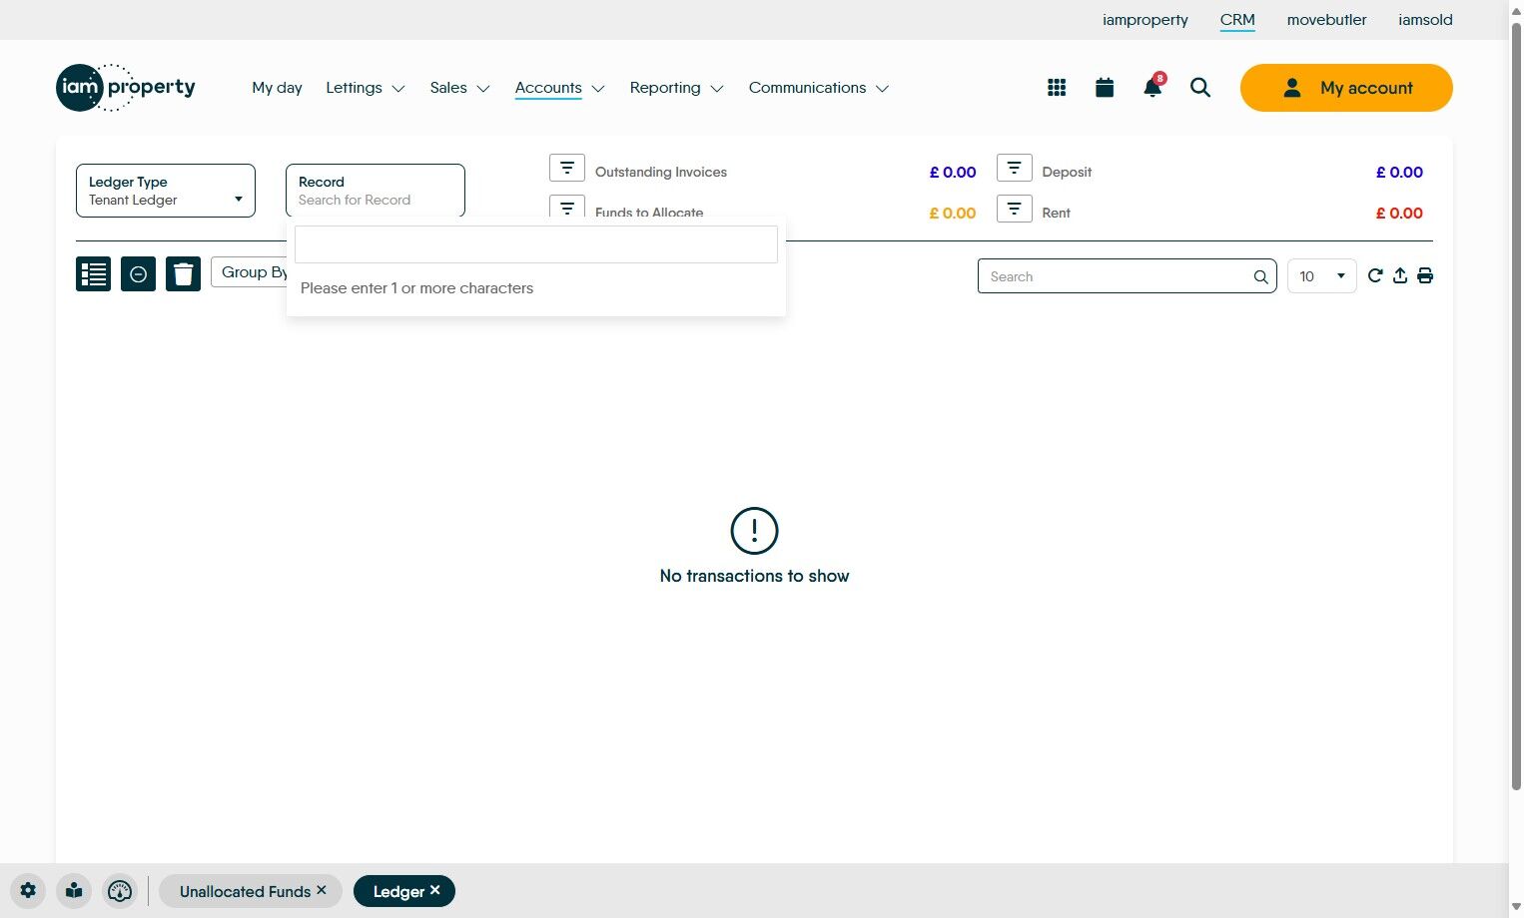Click the print icon
1524x918 pixels.
tap(1425, 275)
